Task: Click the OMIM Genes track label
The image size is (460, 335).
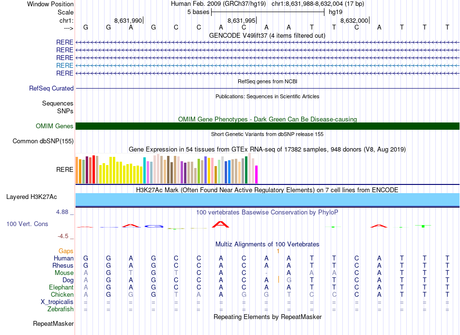Action: click(55, 126)
